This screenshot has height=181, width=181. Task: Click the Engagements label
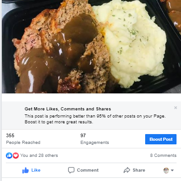click(x=95, y=143)
